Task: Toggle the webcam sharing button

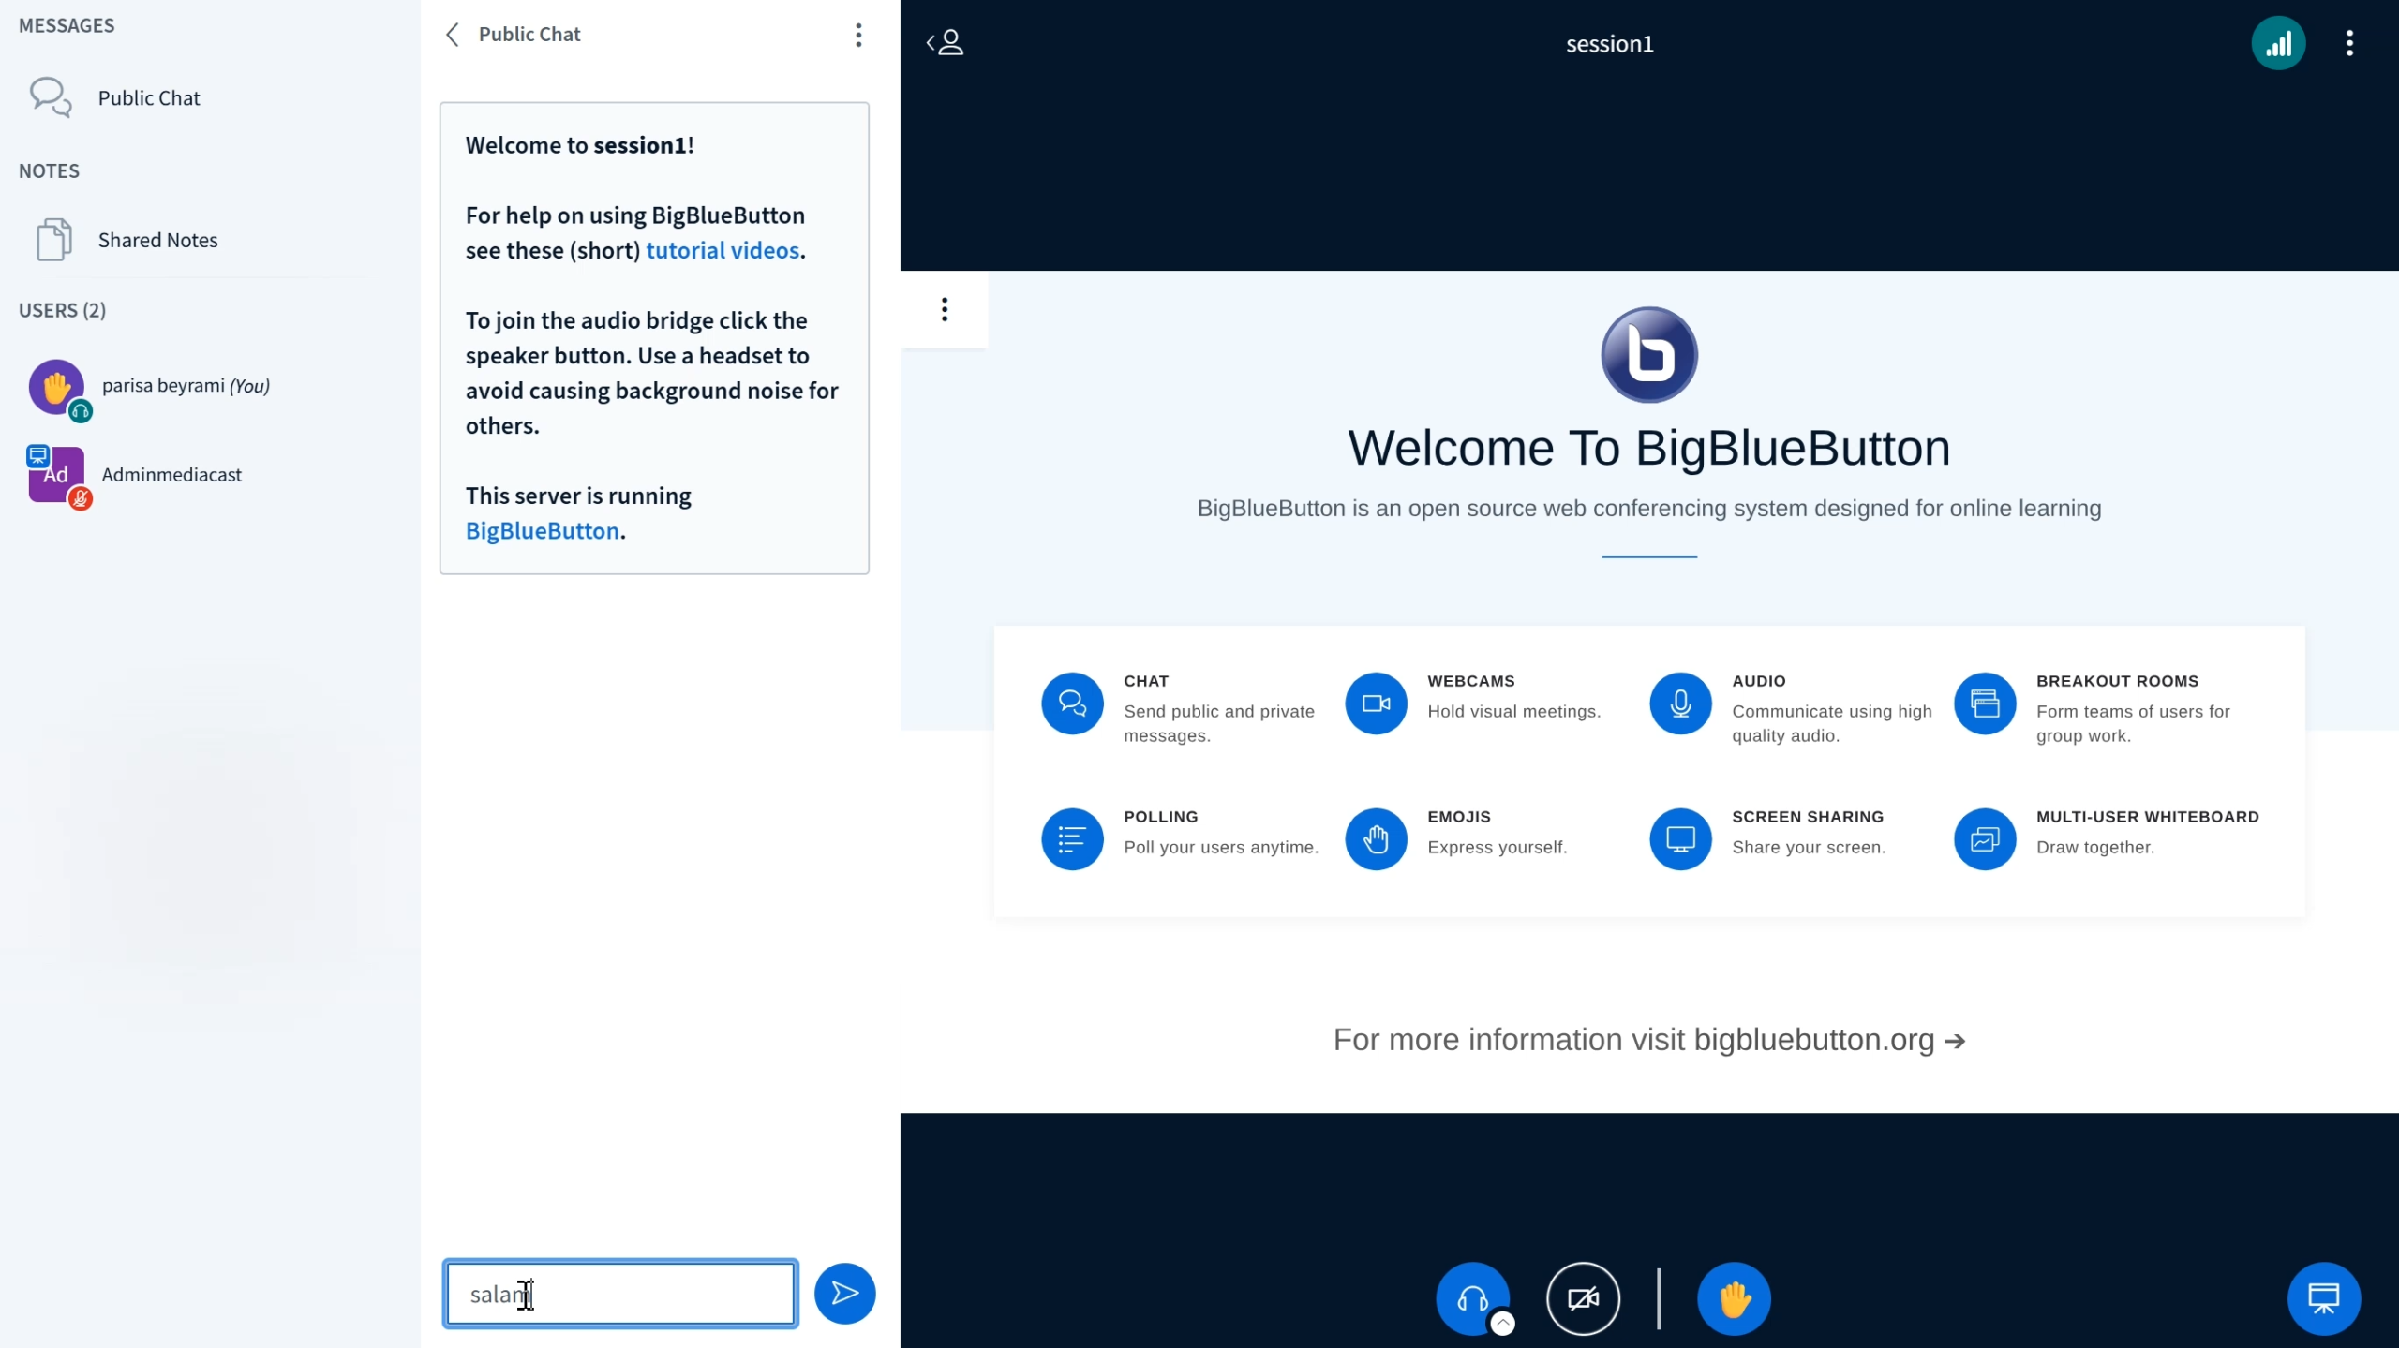Action: point(1583,1297)
